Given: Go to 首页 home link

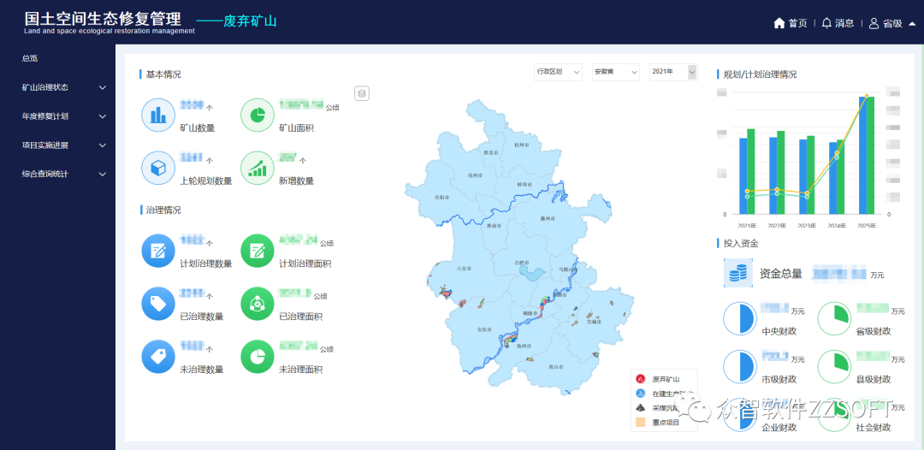Looking at the screenshot, I should 791,23.
